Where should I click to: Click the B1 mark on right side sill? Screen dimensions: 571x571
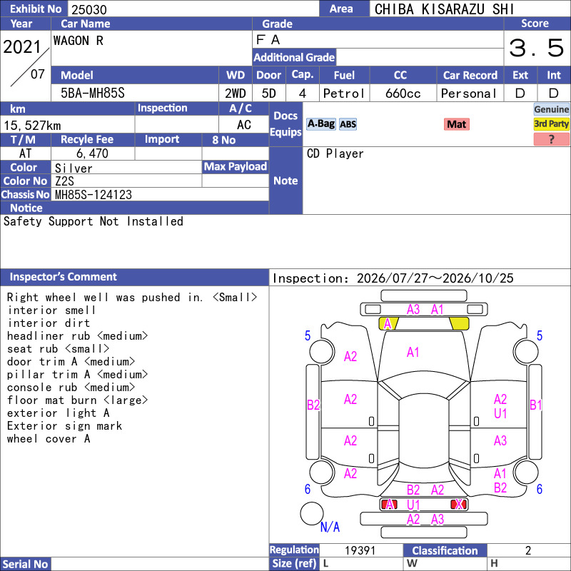[x=536, y=405]
